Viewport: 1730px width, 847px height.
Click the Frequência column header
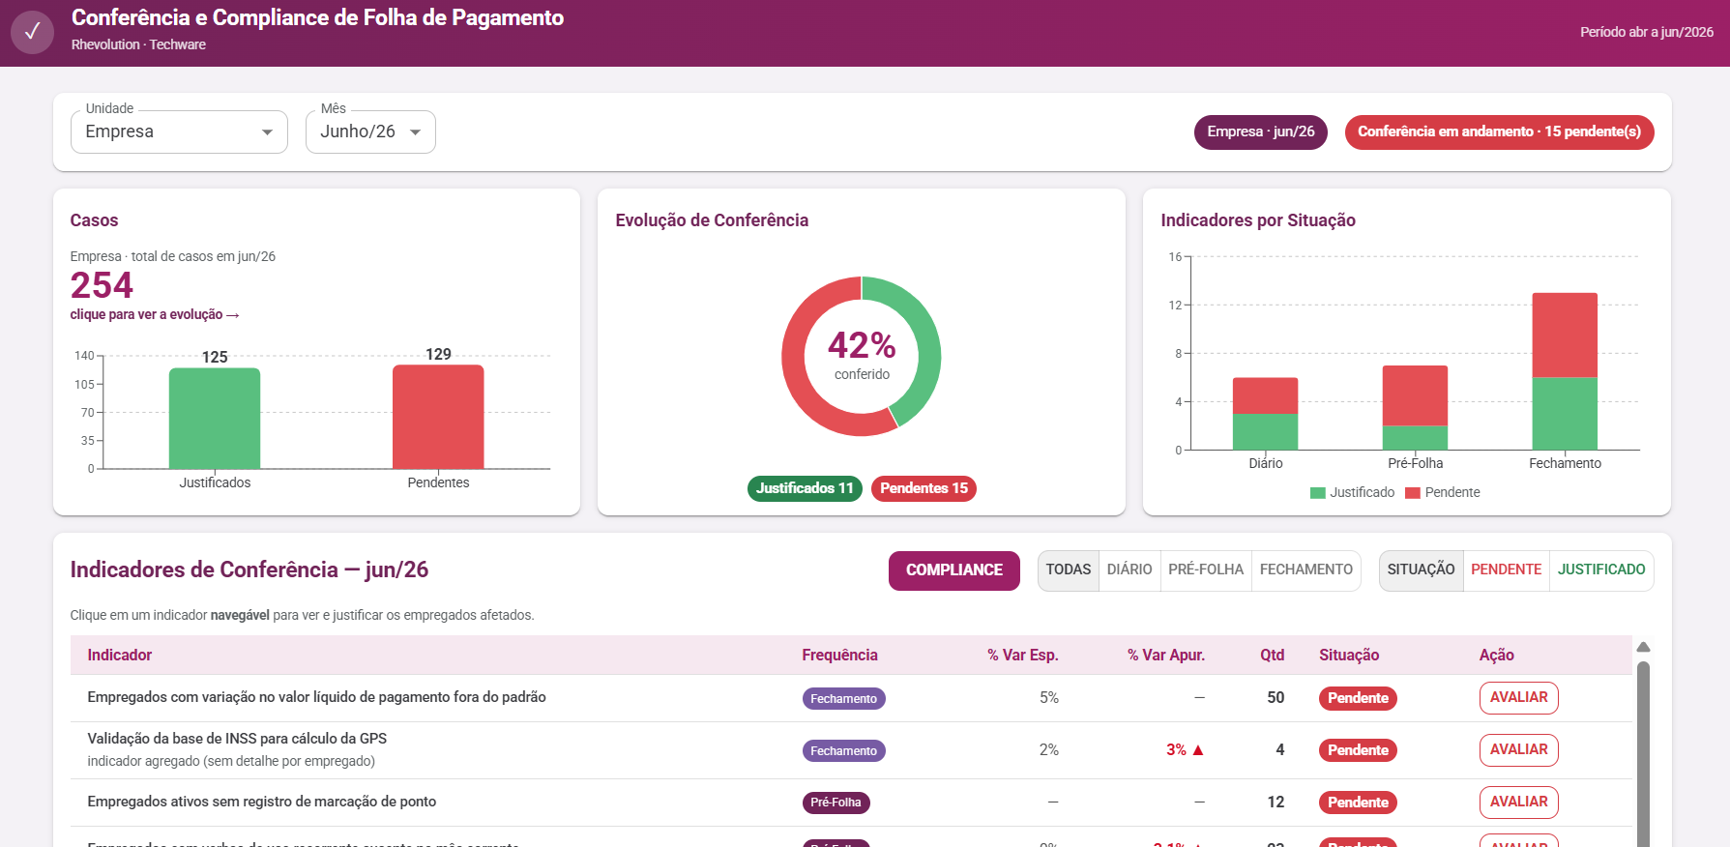coord(839,656)
